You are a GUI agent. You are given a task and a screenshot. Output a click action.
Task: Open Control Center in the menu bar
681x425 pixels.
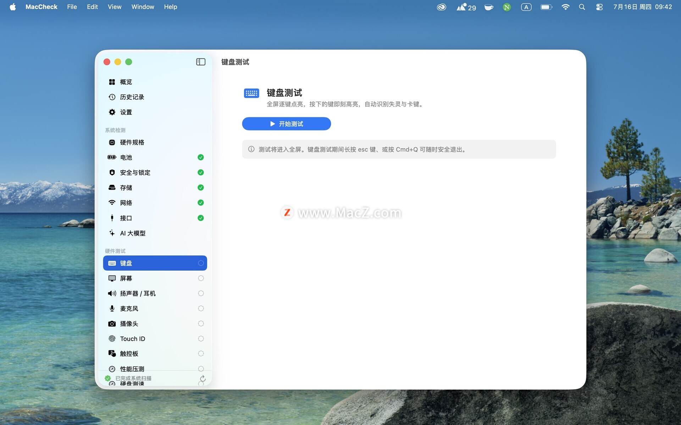click(599, 7)
